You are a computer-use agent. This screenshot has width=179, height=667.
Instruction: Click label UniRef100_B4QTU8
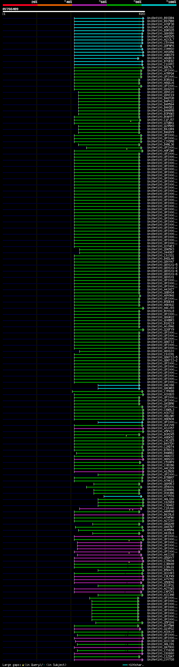pos(161,98)
